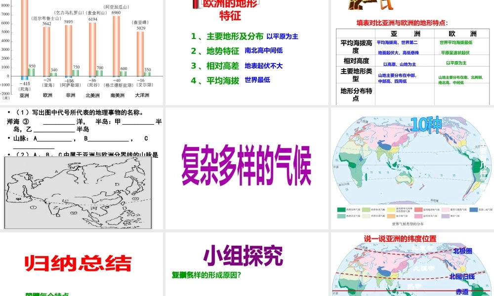Click the 平均海拔高度 row label
Viewport: 494px width, 296px height.
356,46
